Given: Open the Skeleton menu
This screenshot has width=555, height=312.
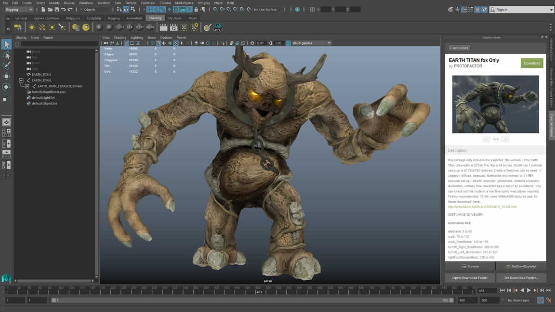Looking at the screenshot, I should click(104, 3).
